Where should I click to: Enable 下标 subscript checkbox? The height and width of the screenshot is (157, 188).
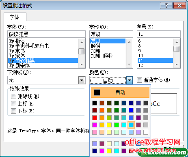click(13, 111)
